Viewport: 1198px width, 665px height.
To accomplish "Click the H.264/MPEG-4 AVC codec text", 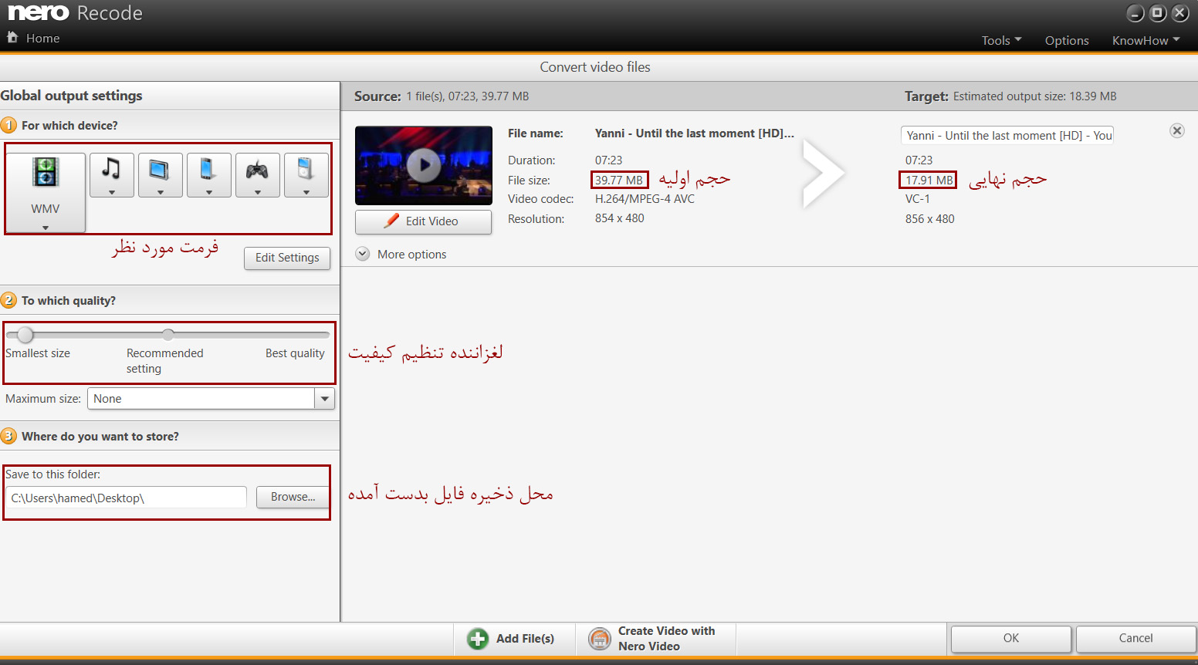I will click(645, 199).
